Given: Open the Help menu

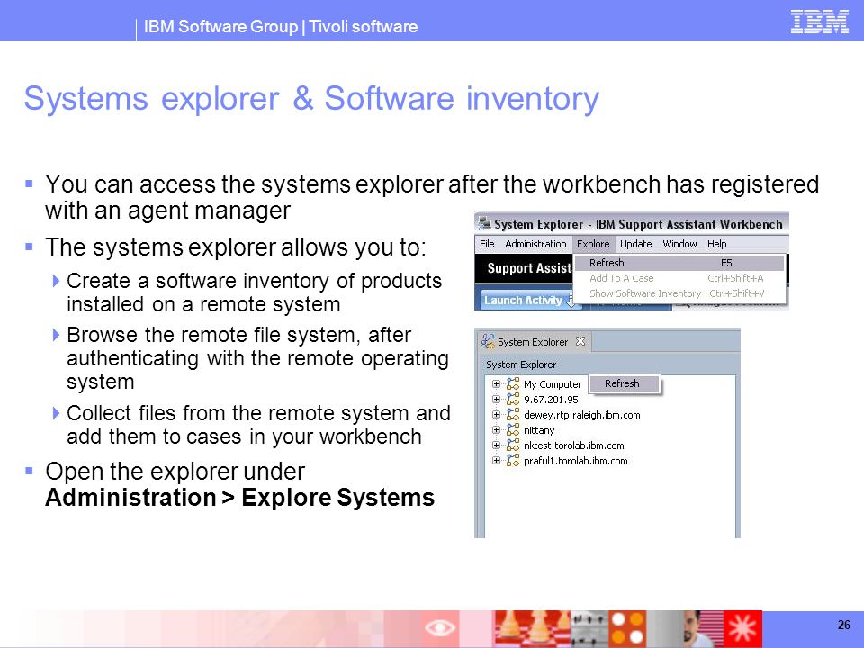Looking at the screenshot, I should [x=716, y=244].
